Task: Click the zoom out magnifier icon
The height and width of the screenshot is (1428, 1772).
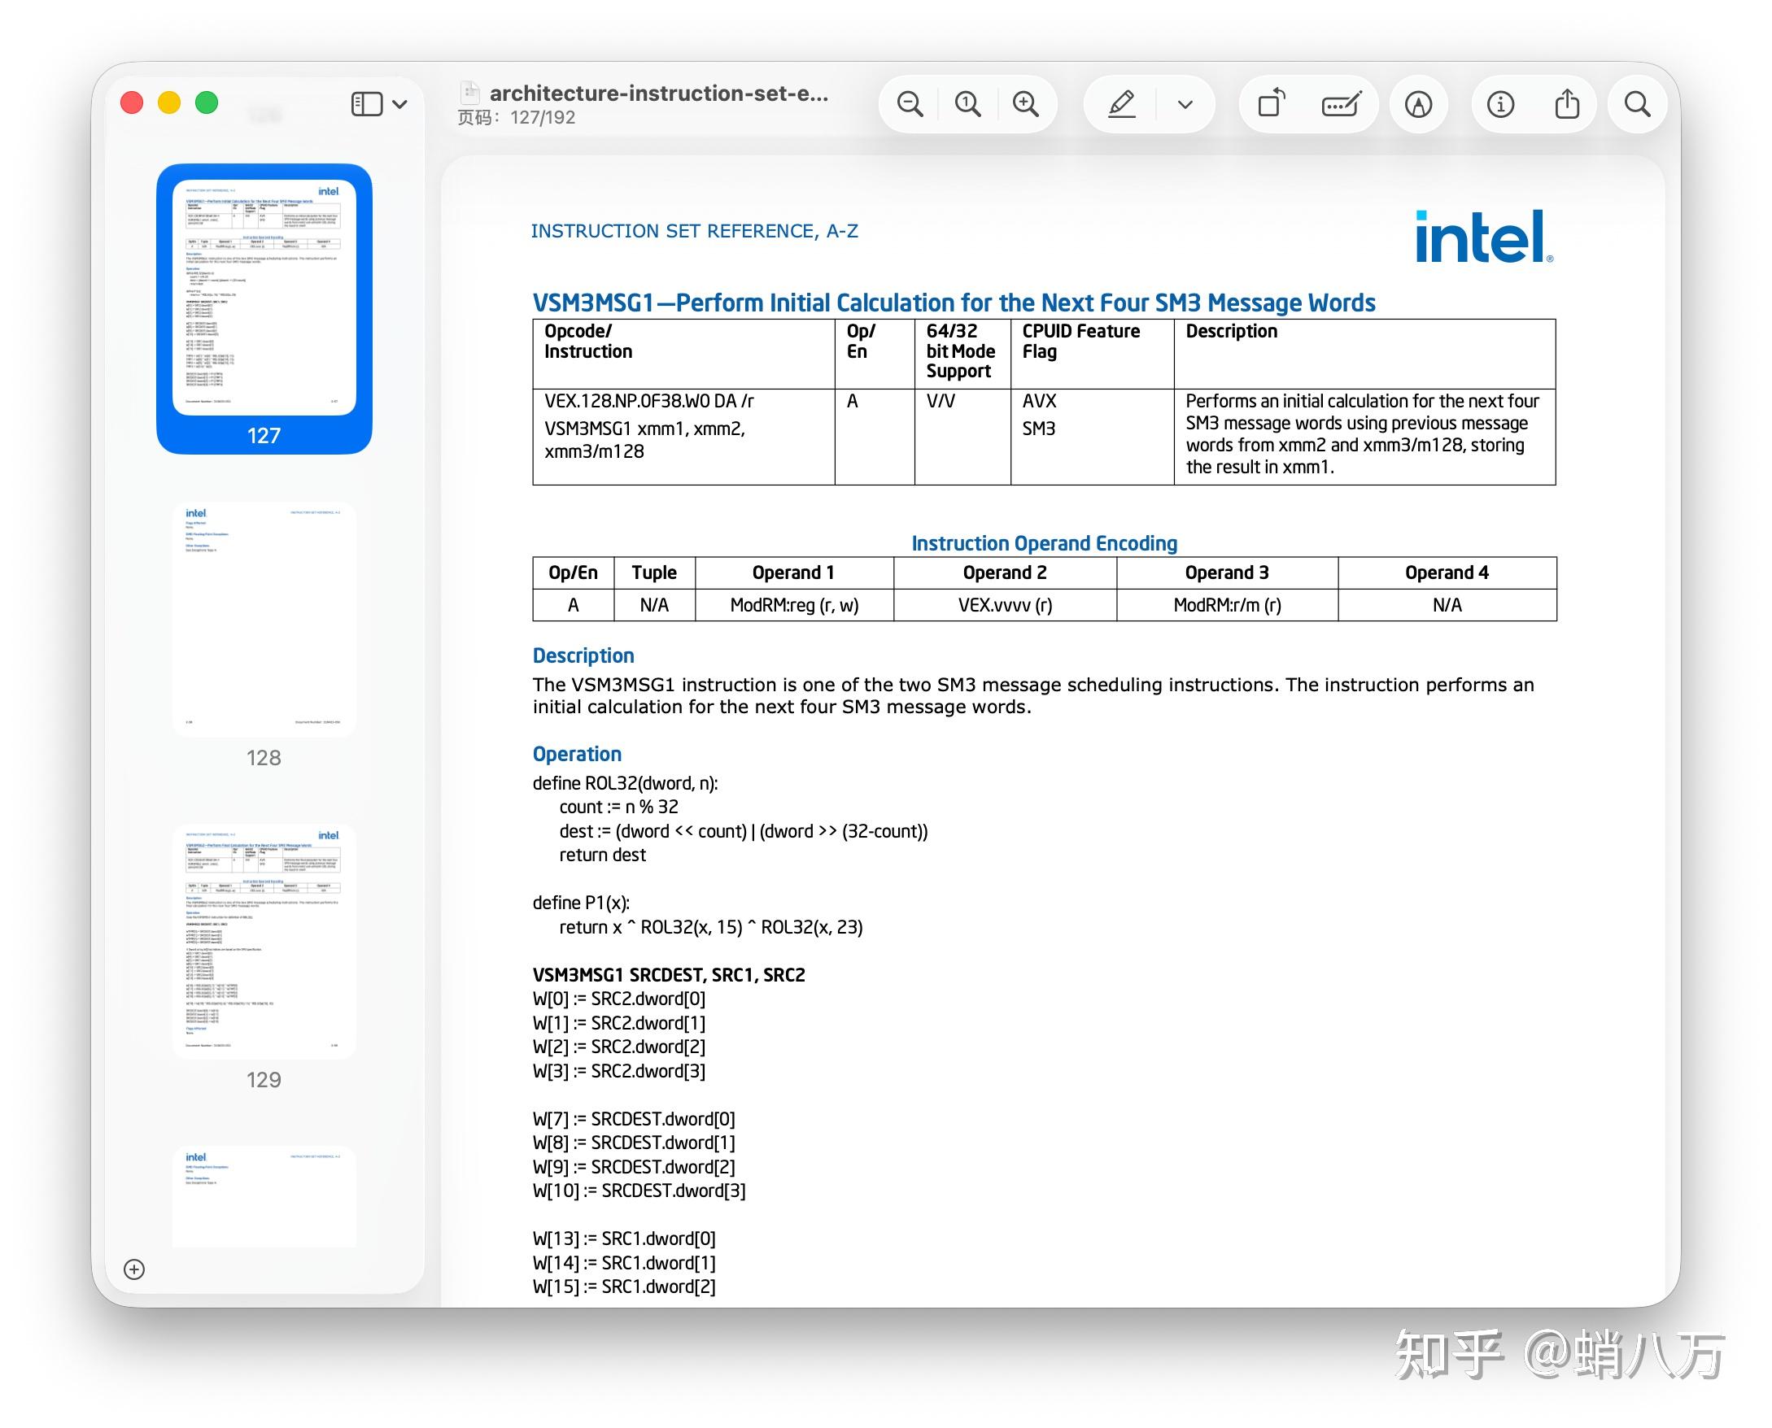Action: pyautogui.click(x=909, y=104)
